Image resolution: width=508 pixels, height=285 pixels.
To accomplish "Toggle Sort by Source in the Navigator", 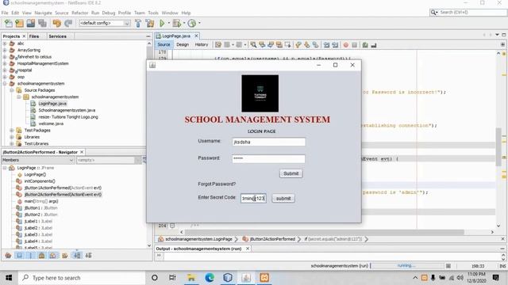I will [x=88, y=256].
